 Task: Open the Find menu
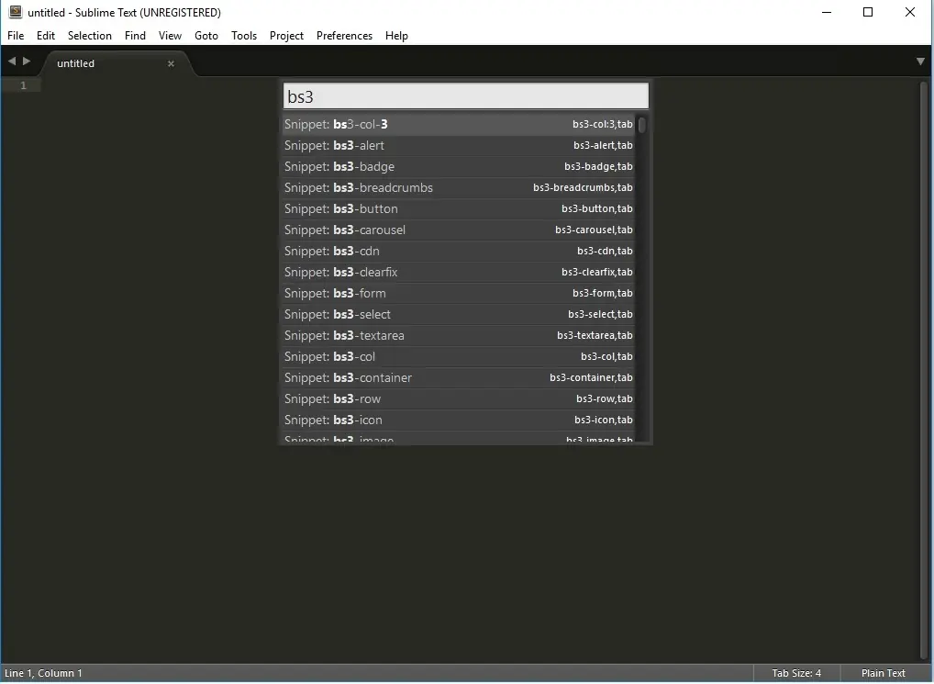point(135,36)
